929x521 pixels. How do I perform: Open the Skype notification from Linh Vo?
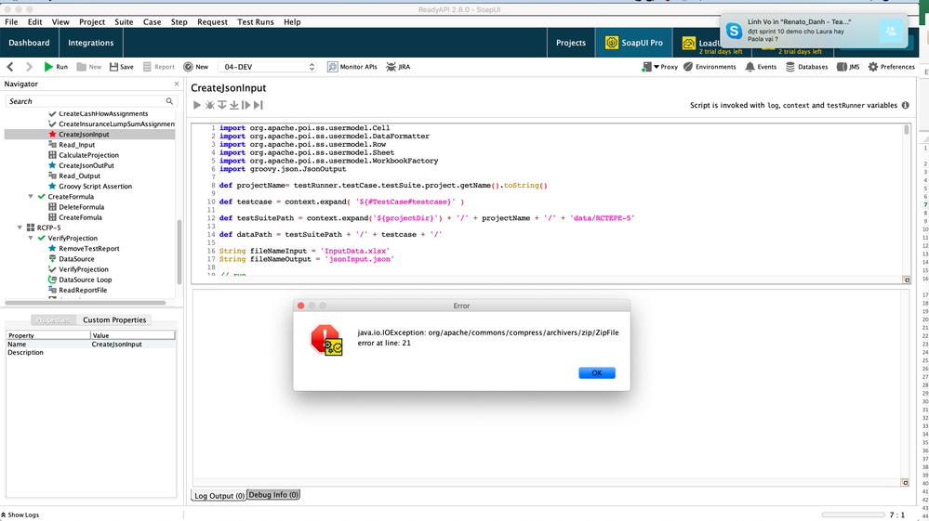(800, 32)
